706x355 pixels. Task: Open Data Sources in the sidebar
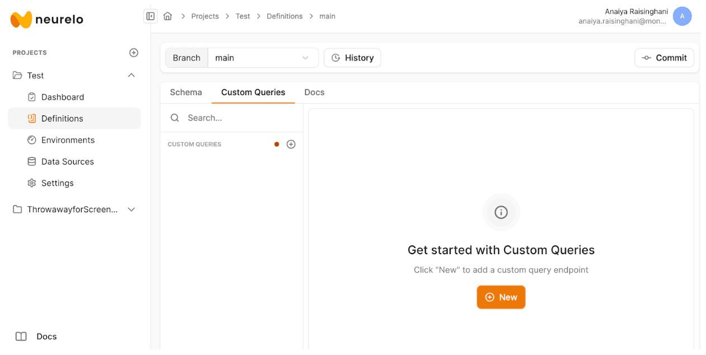coord(67,162)
